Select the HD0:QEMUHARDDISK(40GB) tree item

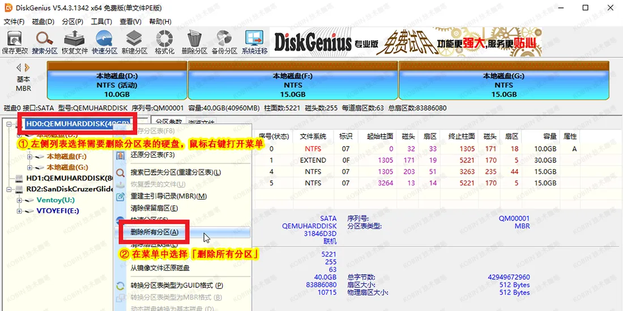(x=78, y=124)
